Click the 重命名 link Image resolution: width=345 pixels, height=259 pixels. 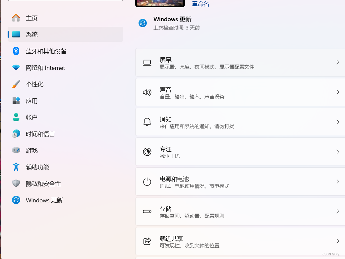[200, 4]
